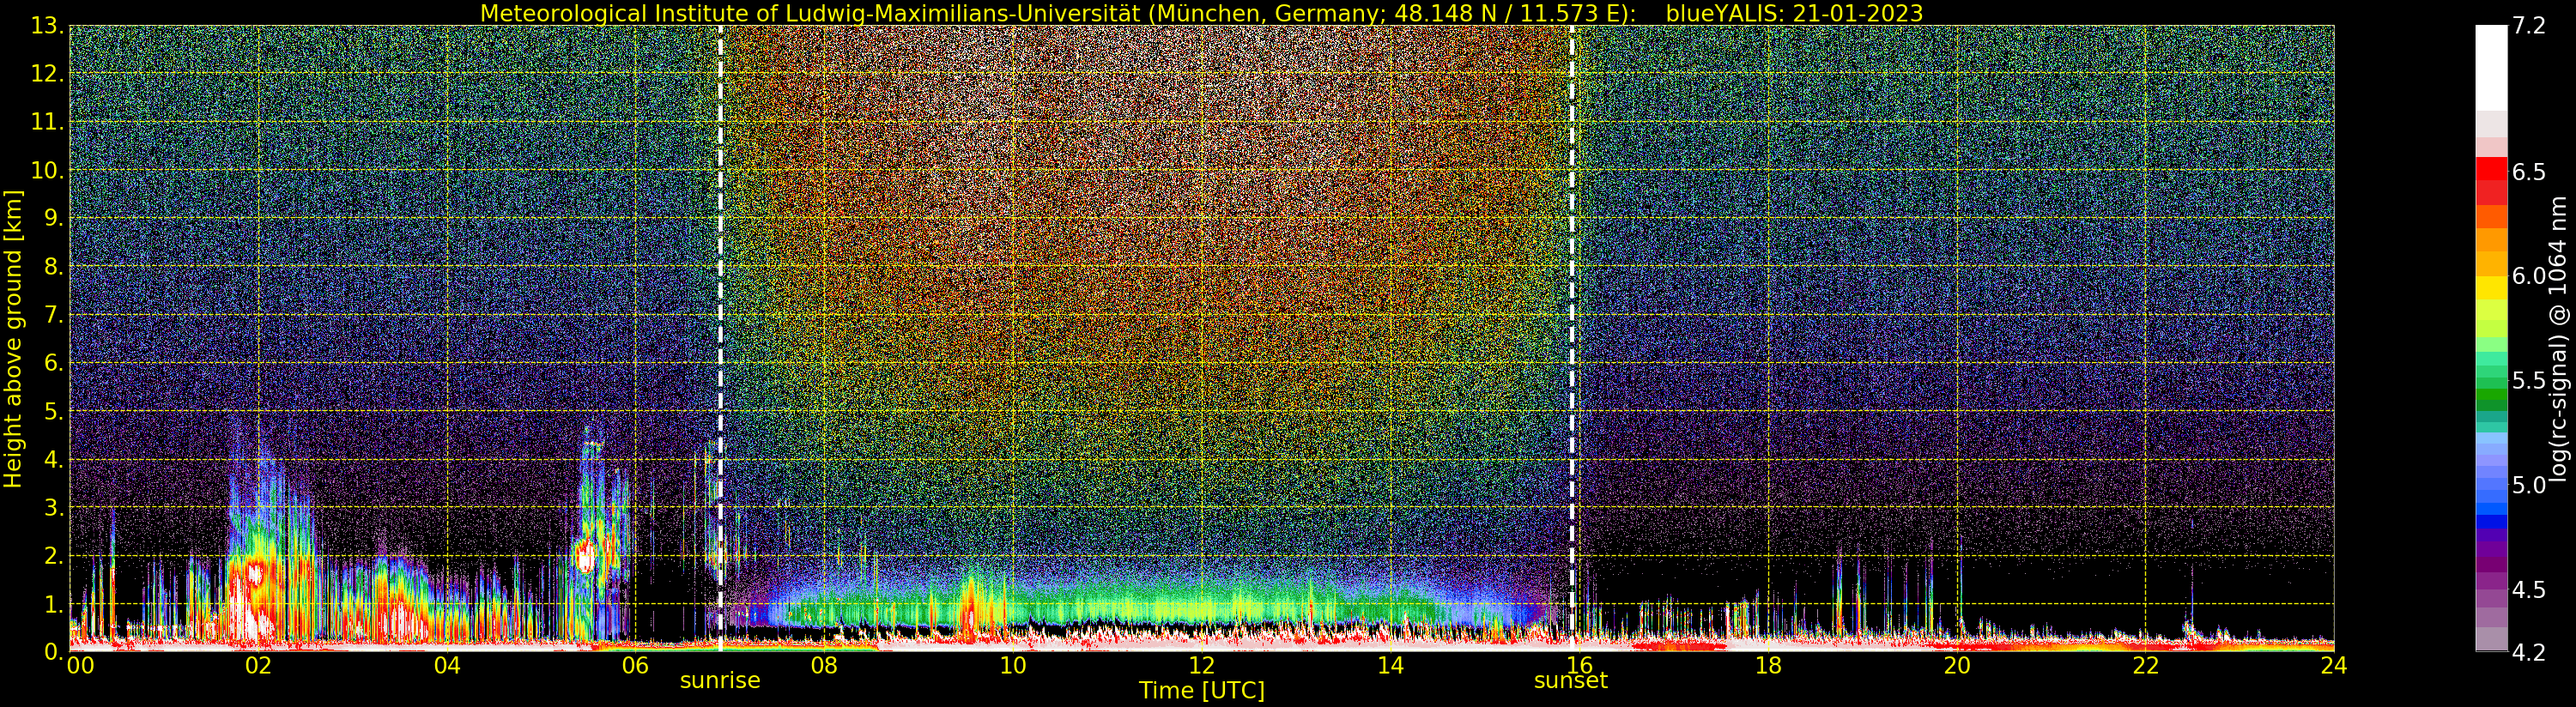Click the '11.' height axis tick label
This screenshot has height=707, width=2576.
coord(47,122)
